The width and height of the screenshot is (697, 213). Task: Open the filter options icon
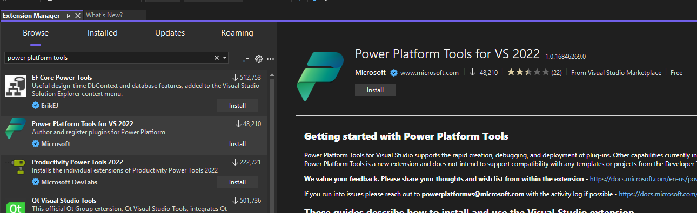pos(236,58)
